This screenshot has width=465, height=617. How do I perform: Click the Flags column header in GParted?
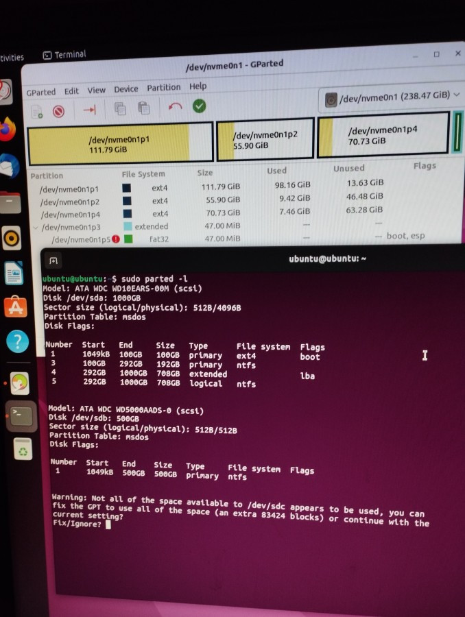(x=425, y=166)
